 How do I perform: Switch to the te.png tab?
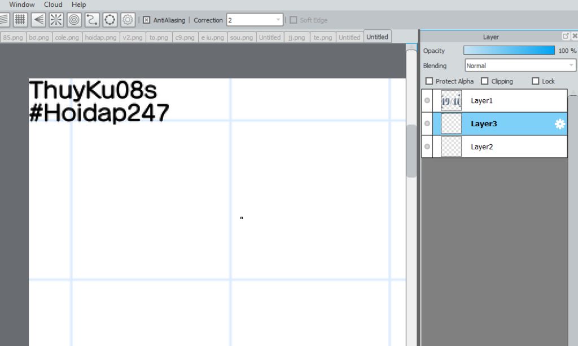point(323,38)
